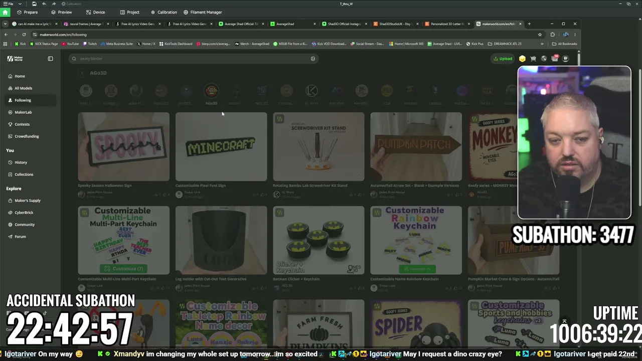Open the Meta Business Suite bookmark
Image resolution: width=642 pixels, height=361 pixels.
pyautogui.click(x=117, y=44)
